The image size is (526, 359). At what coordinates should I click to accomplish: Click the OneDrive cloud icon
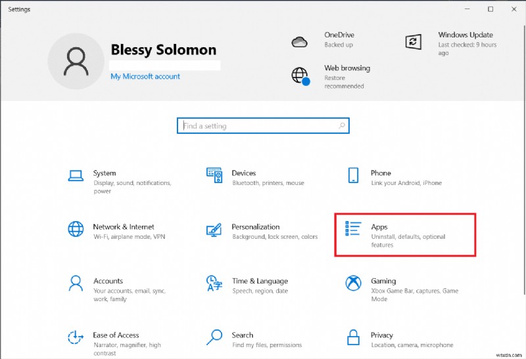pos(300,41)
